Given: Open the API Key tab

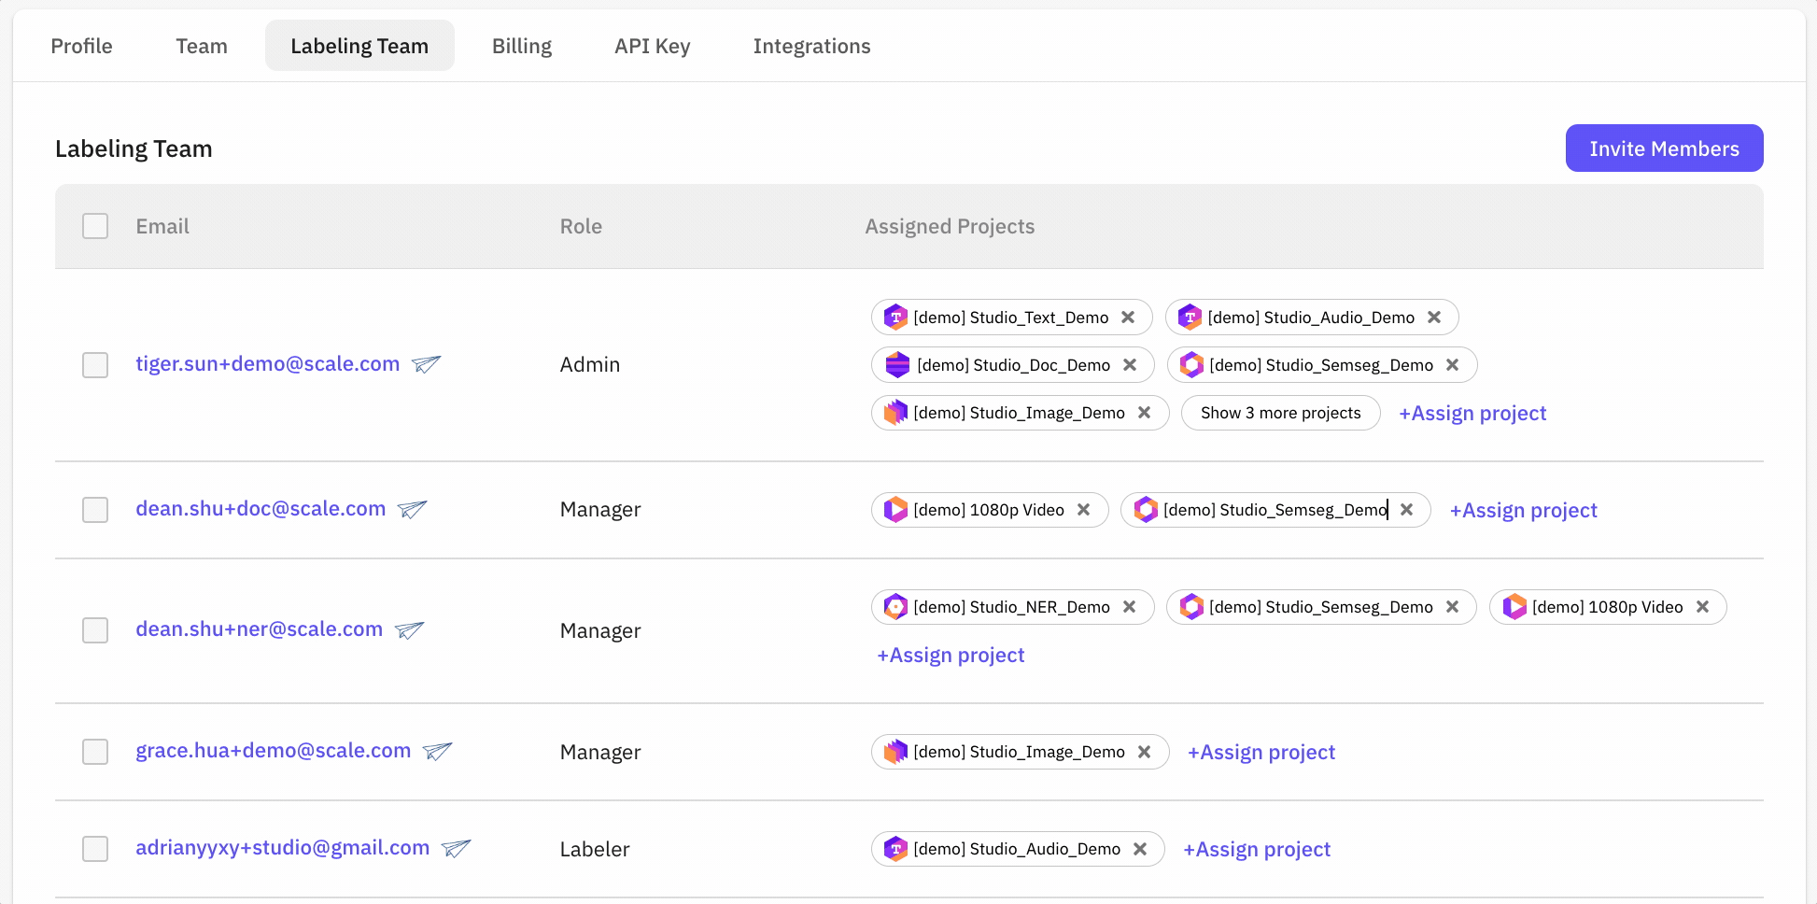Looking at the screenshot, I should (652, 46).
